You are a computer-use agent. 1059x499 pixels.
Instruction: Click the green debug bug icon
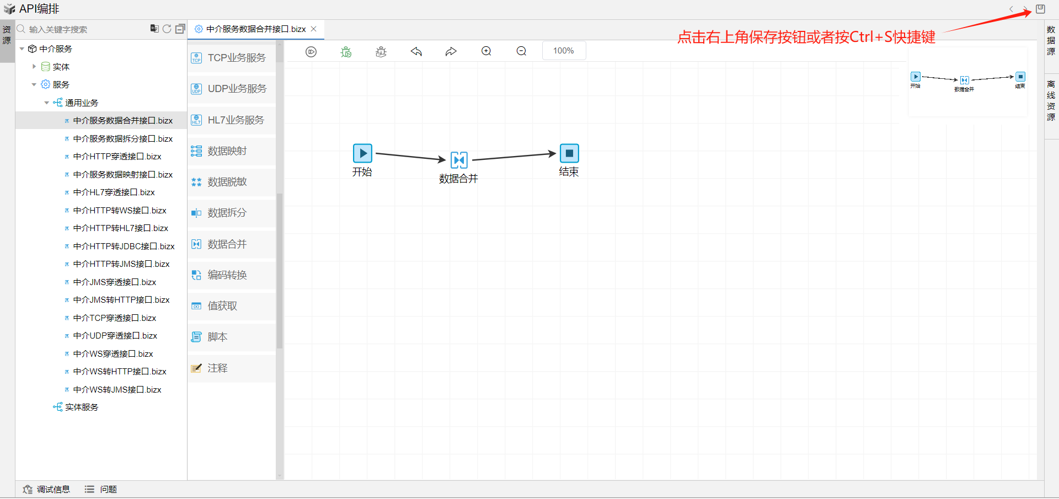coord(346,51)
